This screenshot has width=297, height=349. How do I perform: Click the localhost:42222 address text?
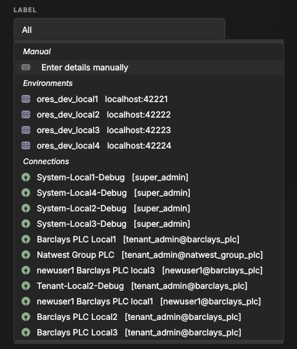click(139, 114)
